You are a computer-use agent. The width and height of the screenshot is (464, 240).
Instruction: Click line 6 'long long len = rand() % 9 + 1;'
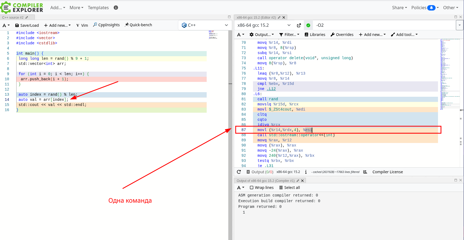click(54, 59)
